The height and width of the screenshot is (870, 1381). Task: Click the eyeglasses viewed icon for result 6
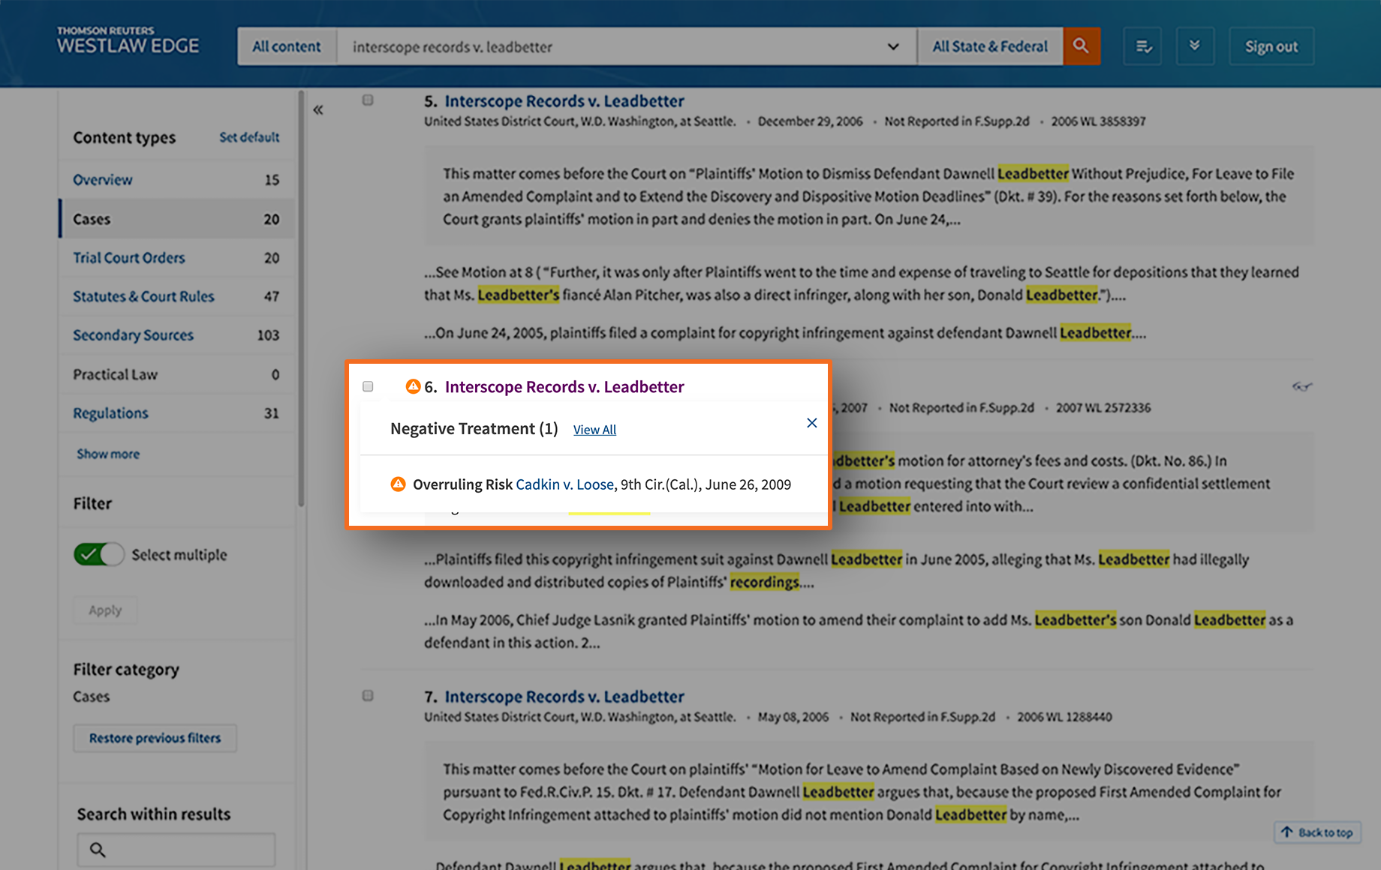tap(1301, 387)
